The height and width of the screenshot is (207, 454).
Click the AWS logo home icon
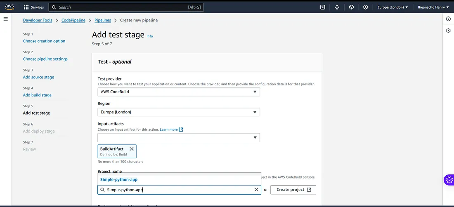point(9,7)
